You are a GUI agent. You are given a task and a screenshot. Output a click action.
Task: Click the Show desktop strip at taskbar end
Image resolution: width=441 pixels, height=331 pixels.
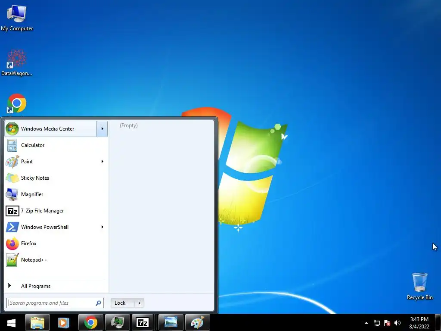(x=438, y=322)
